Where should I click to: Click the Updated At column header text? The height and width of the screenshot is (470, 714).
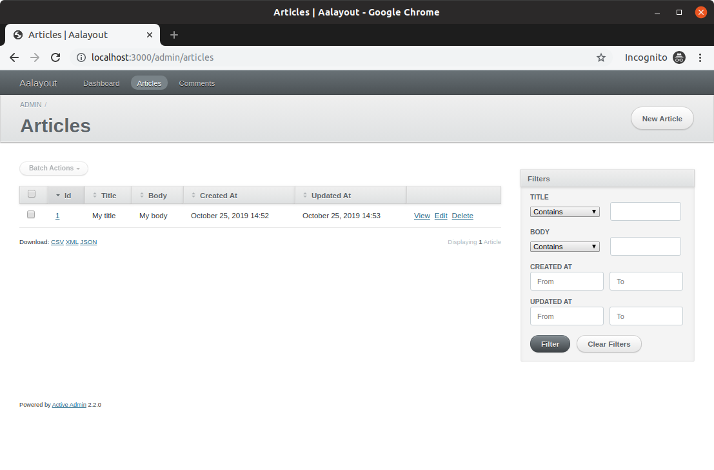pyautogui.click(x=331, y=196)
